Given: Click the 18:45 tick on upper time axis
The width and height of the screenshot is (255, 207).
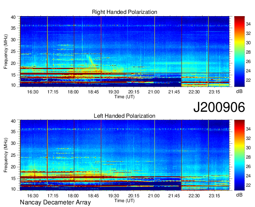Looking at the screenshot, I should pos(93,92).
